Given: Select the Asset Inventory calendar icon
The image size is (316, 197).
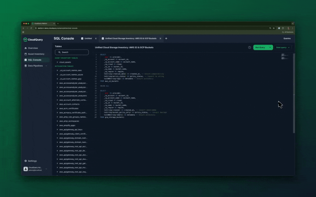Looking at the screenshot, I should tap(26, 54).
